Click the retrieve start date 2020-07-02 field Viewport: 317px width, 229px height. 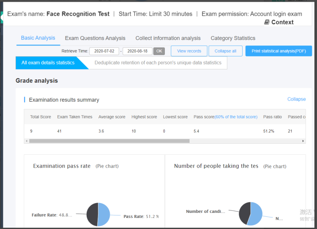(x=104, y=51)
